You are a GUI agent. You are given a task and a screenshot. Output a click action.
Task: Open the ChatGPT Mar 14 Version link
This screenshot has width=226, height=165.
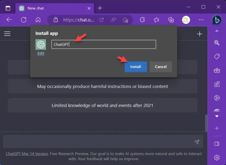pos(27,154)
